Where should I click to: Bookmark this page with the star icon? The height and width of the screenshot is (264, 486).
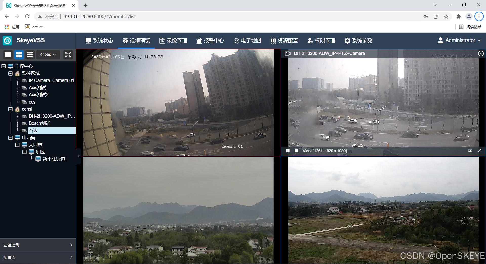click(446, 16)
